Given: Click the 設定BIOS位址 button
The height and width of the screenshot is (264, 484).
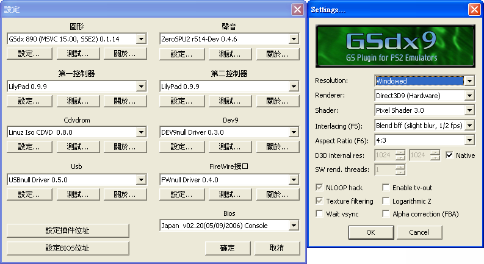Looking at the screenshot, I should click(68, 248).
